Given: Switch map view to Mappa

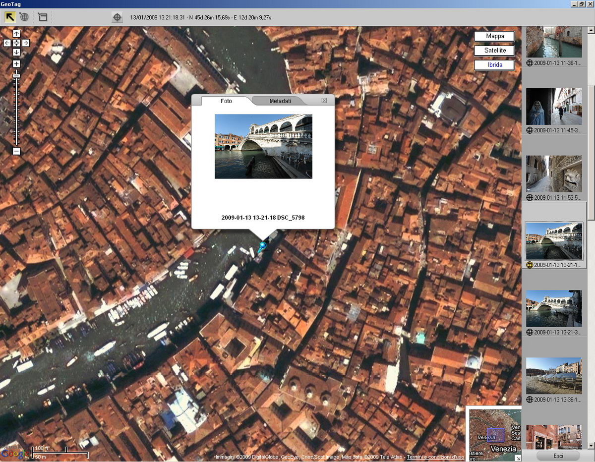Looking at the screenshot, I should point(494,36).
